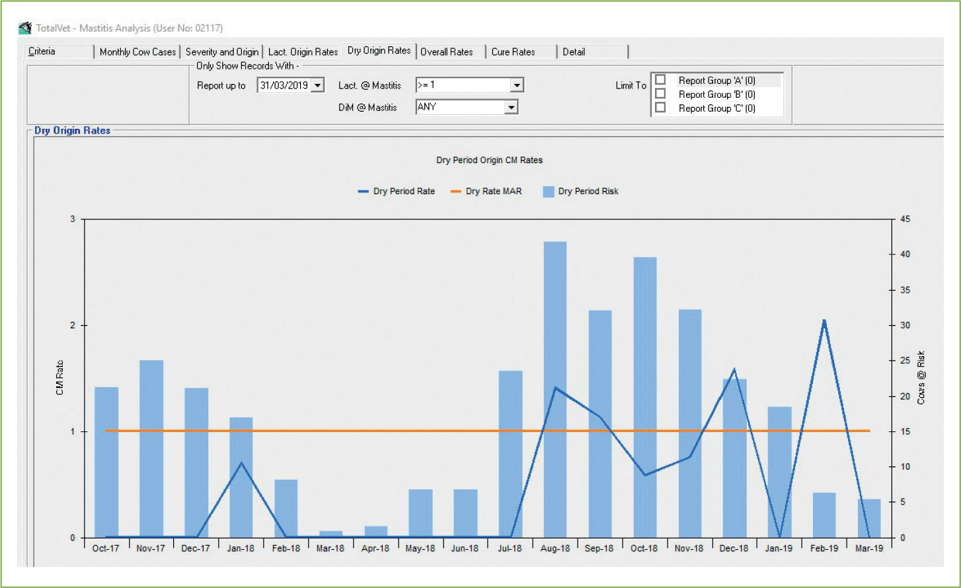Open the Report up to date dropdown arrow
The image size is (961, 588).
[x=318, y=86]
